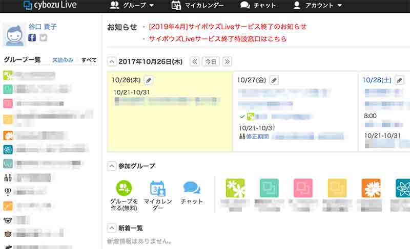410x249 pixels.
Task: Open the サイボウズLiveサービス終了特設窓口 link
Action: click(217, 39)
